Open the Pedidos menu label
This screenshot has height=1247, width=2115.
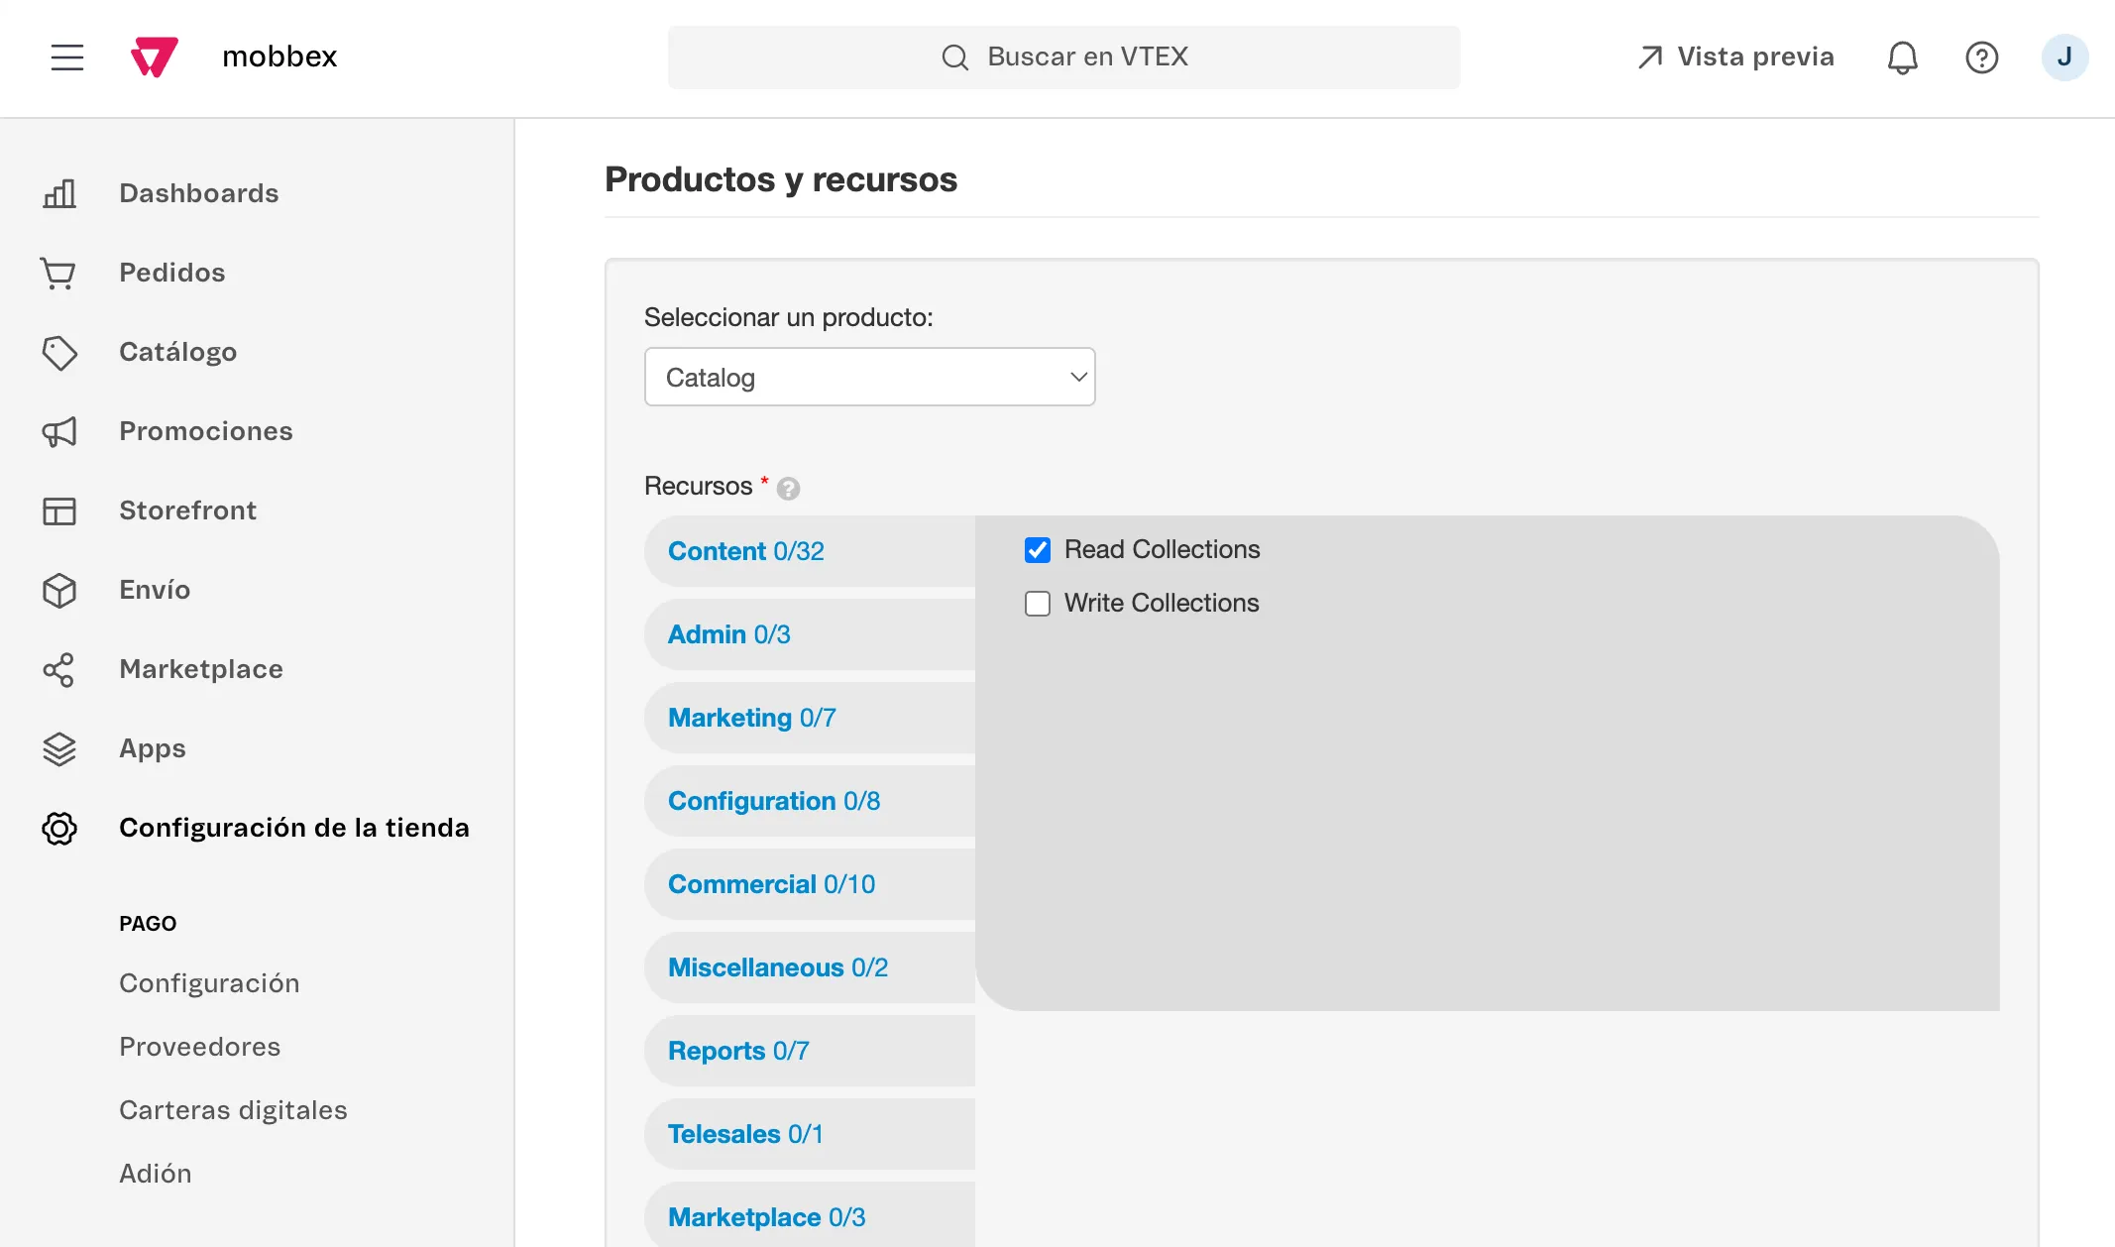(172, 273)
